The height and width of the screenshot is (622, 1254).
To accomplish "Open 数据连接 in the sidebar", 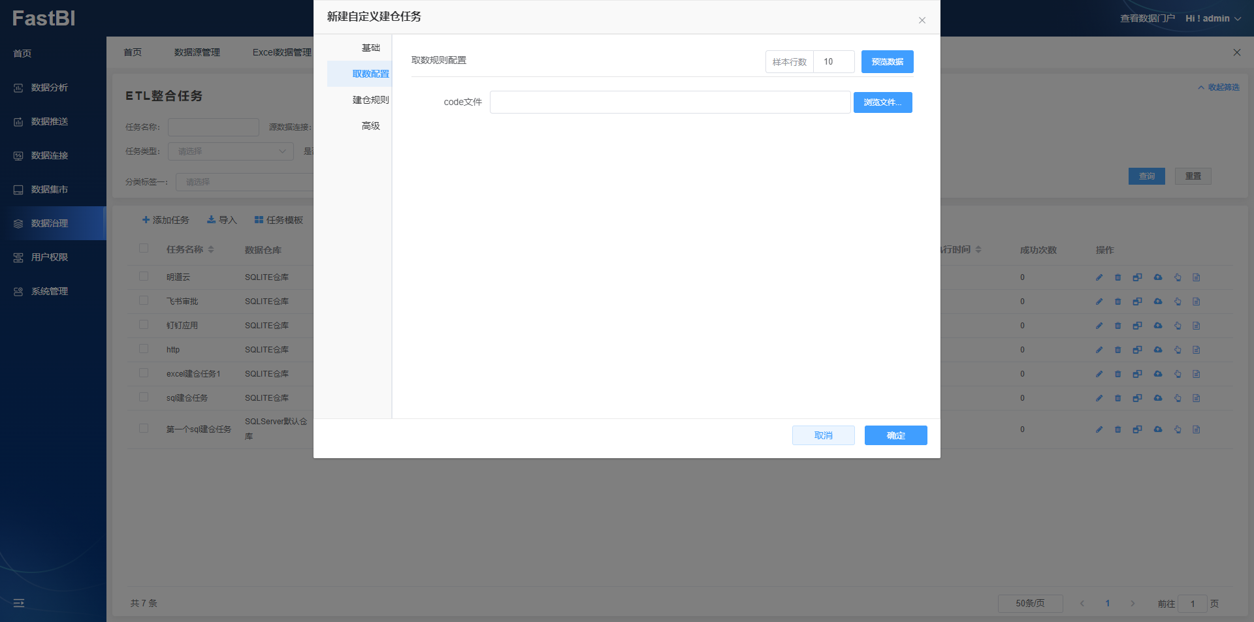I will tap(53, 155).
